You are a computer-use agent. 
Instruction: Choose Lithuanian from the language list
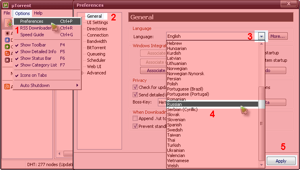pos(212,63)
